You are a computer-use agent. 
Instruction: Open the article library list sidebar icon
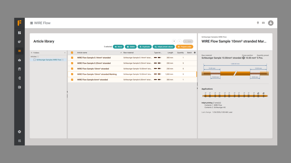tap(19, 51)
